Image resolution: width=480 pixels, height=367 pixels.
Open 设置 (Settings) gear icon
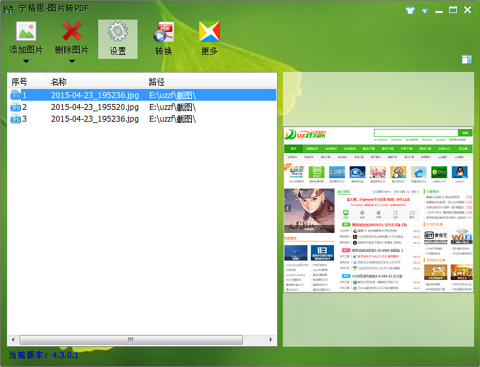pyautogui.click(x=118, y=32)
